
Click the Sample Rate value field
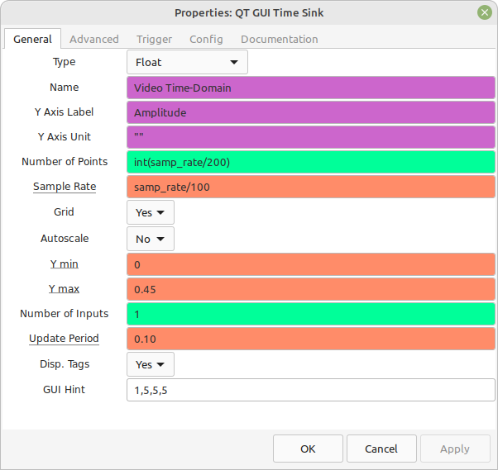tap(311, 187)
